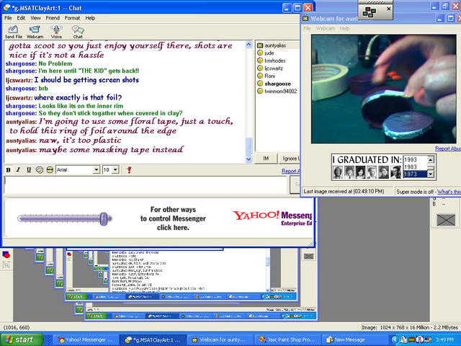
Task: Click the network icon in floating toolbar
Action: point(370,12)
